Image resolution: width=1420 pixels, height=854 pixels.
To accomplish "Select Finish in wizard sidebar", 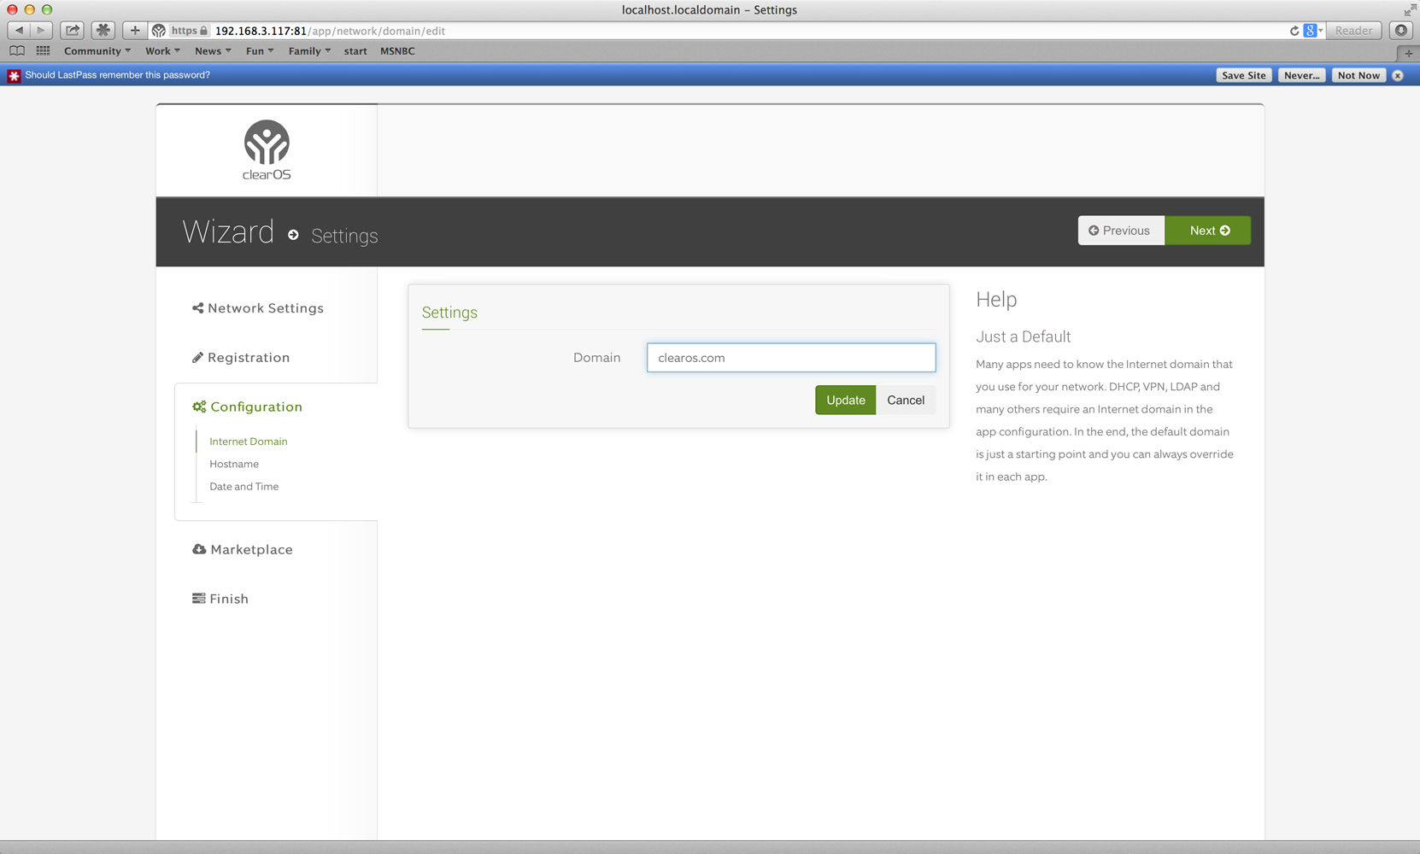I will [x=220, y=599].
